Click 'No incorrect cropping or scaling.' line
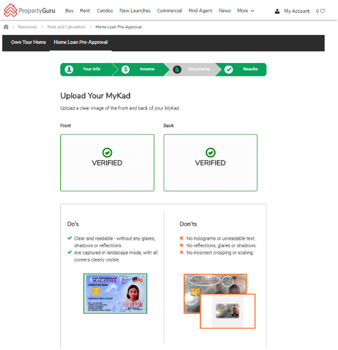The height and width of the screenshot is (350, 338). pyautogui.click(x=220, y=253)
